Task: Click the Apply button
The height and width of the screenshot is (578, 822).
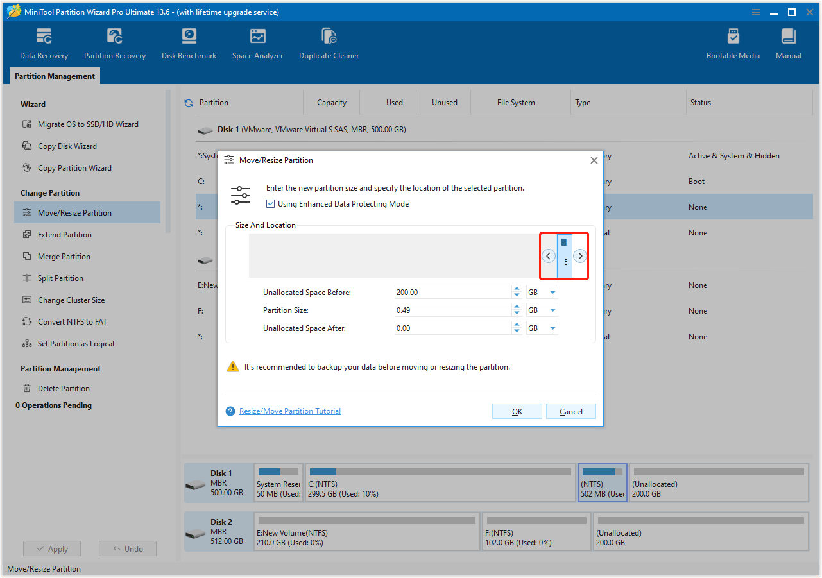Action: (x=52, y=549)
